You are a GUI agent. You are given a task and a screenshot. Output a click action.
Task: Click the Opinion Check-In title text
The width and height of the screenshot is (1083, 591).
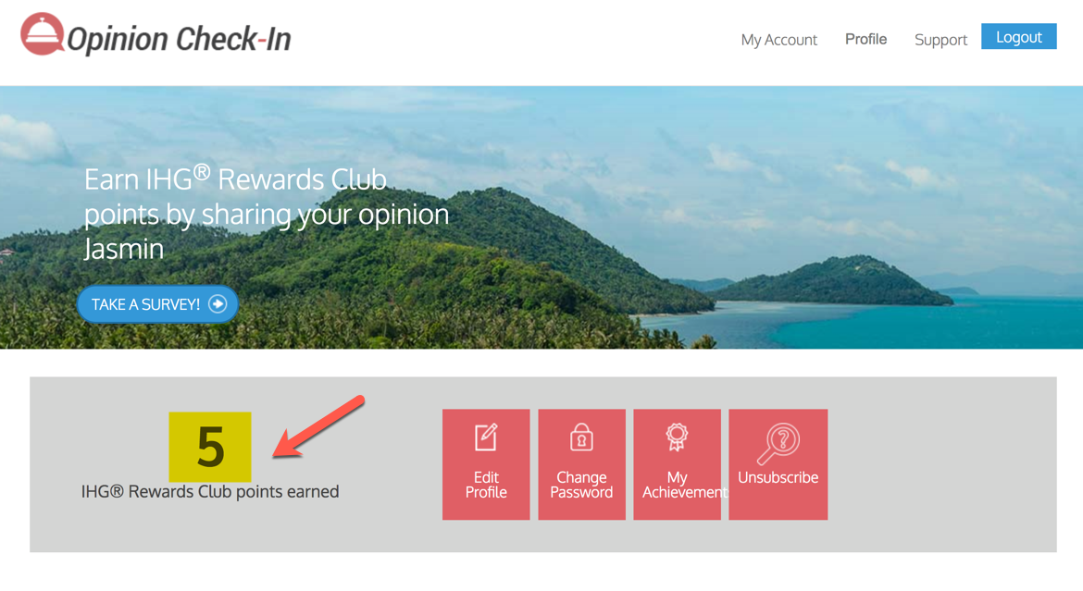click(179, 39)
